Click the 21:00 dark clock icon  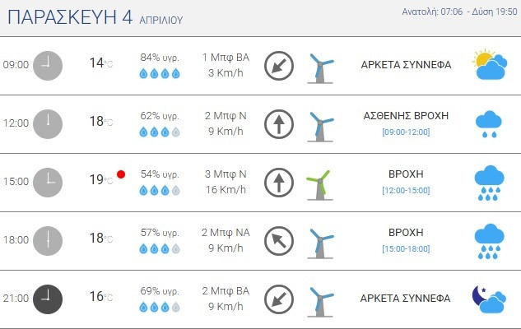(48, 298)
